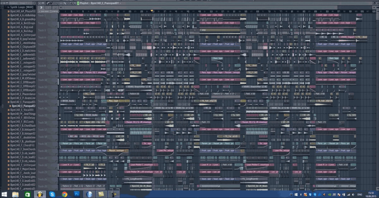This screenshot has width=379, height=198.
Task: Open Google Chrome from the taskbar
Action: click(65, 194)
